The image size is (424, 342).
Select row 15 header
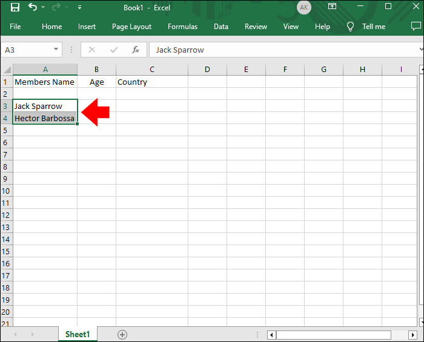(7, 251)
